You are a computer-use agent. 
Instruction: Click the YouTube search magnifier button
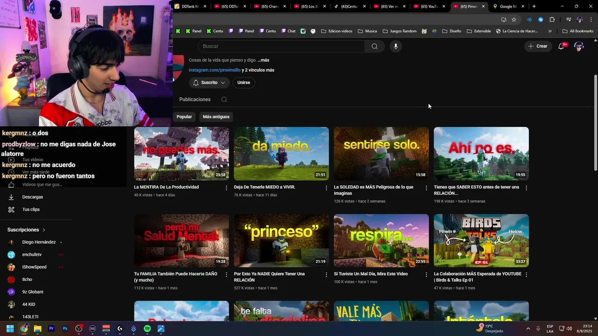tap(375, 46)
